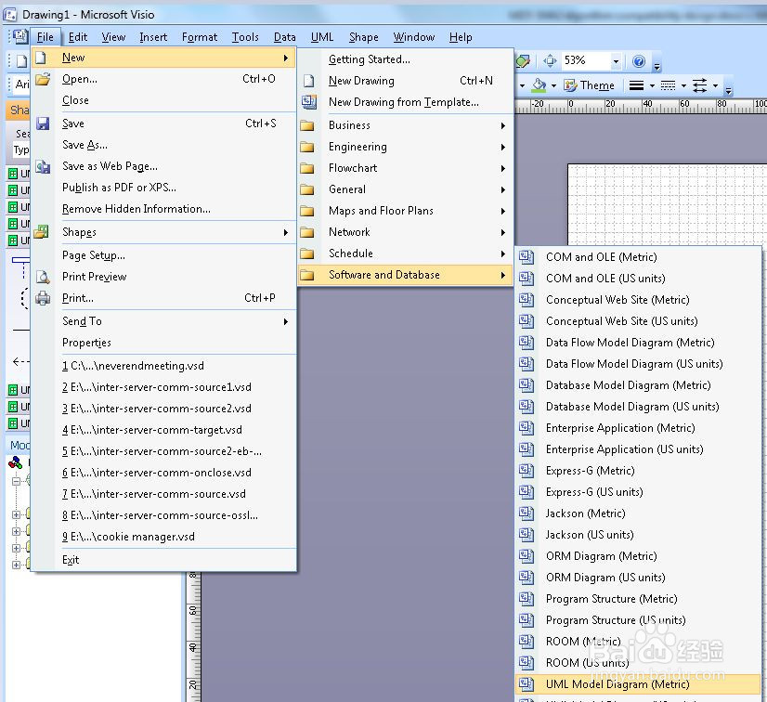Click the Business folder icon
Image resolution: width=767 pixels, height=702 pixels.
pyautogui.click(x=307, y=125)
